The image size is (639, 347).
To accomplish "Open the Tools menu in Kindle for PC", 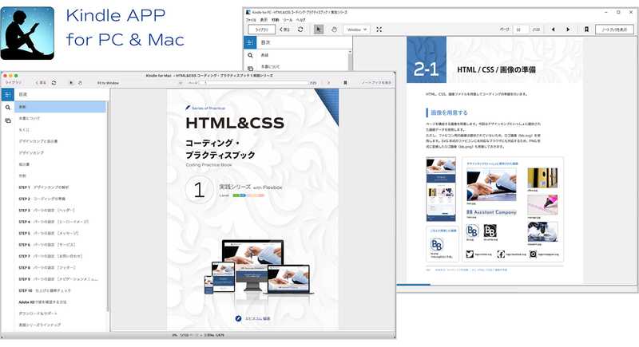I will point(288,19).
